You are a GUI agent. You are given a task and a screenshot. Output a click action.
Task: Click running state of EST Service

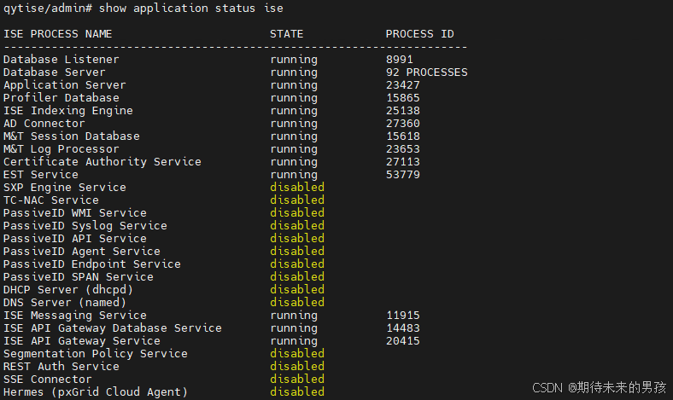294,175
